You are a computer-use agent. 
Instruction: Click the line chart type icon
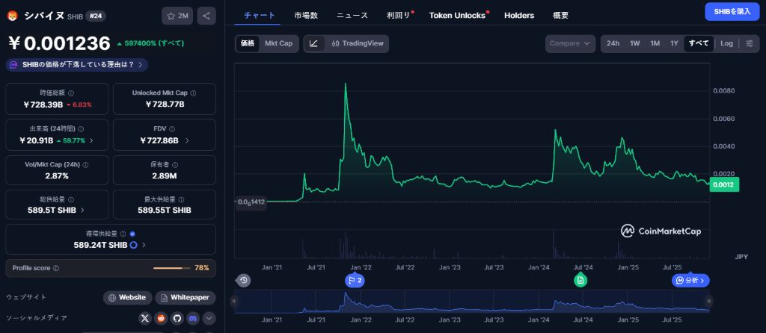click(313, 43)
